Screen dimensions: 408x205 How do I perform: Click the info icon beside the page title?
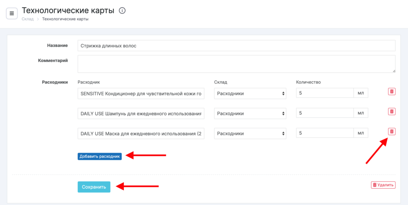click(122, 11)
